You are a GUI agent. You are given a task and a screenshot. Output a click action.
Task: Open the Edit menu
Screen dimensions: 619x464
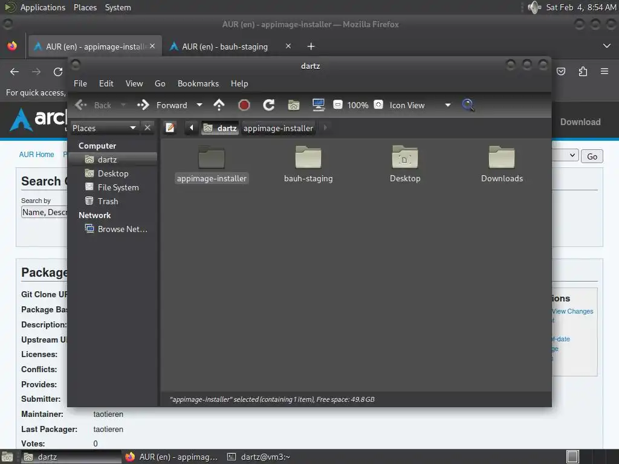click(106, 83)
